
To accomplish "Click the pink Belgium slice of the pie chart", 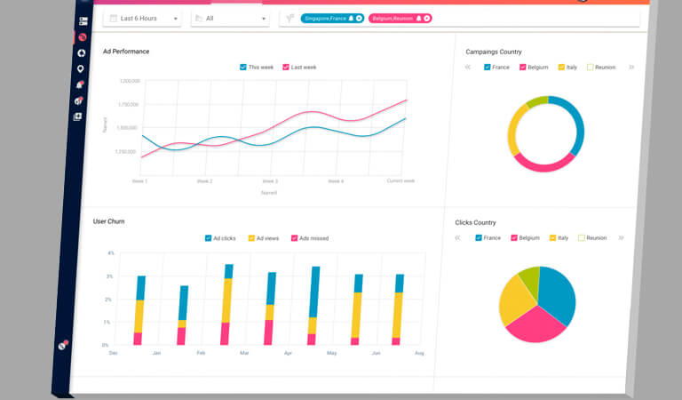I will (x=535, y=325).
